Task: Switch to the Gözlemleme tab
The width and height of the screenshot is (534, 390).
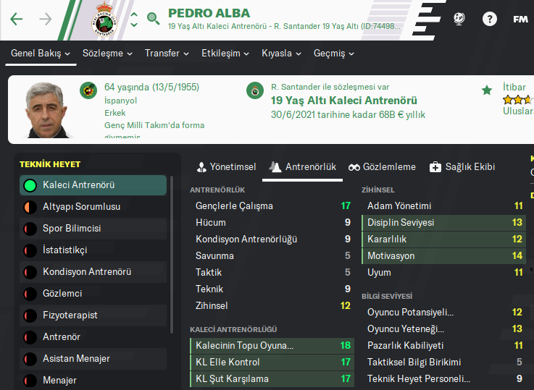Action: click(382, 167)
